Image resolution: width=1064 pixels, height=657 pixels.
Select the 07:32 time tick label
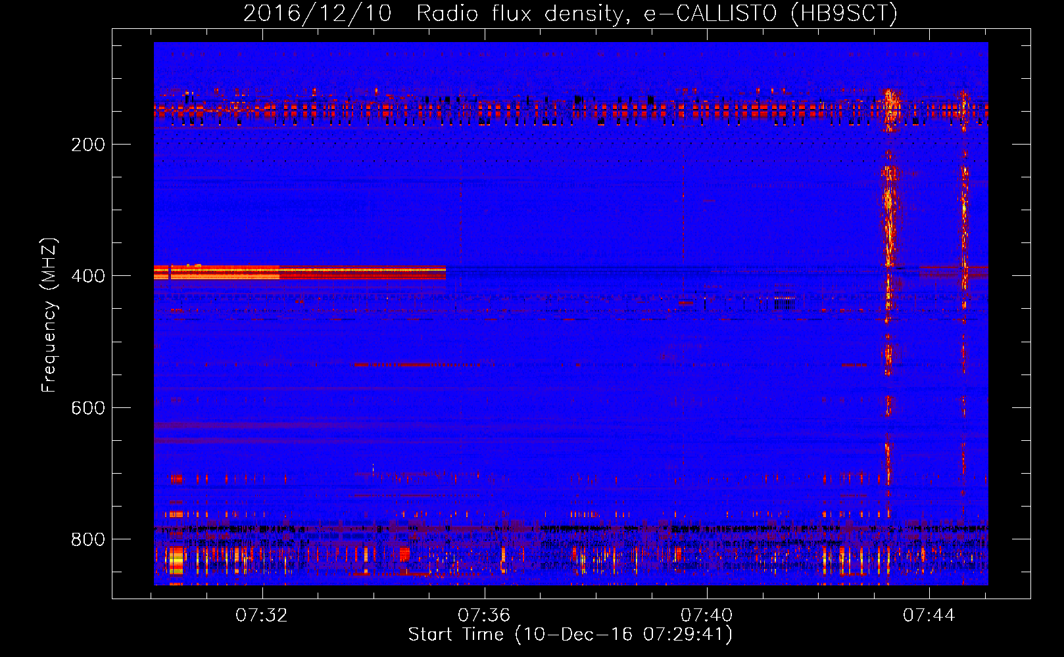262,615
